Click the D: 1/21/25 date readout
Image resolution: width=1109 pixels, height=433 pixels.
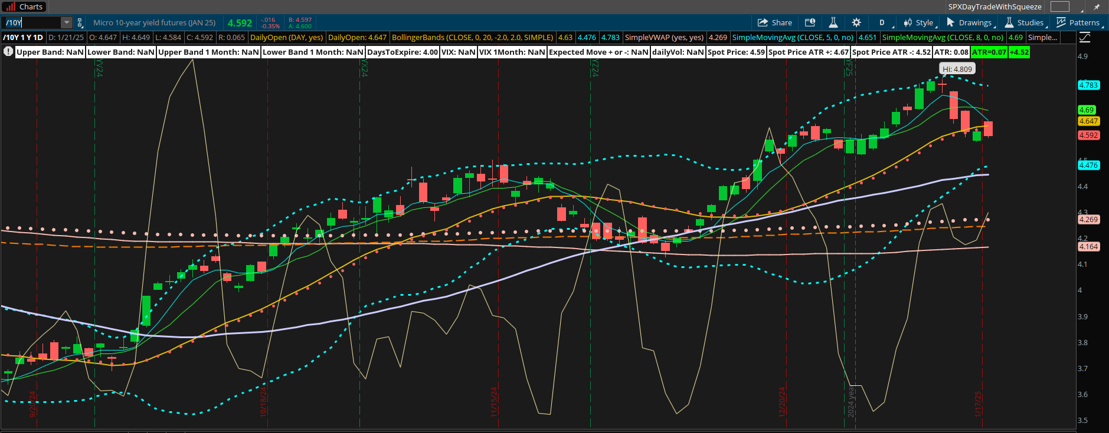click(x=66, y=37)
